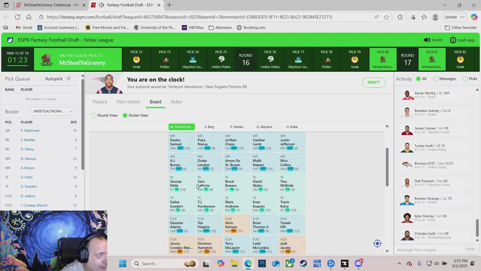Toggle the Autopick switch

[70, 79]
